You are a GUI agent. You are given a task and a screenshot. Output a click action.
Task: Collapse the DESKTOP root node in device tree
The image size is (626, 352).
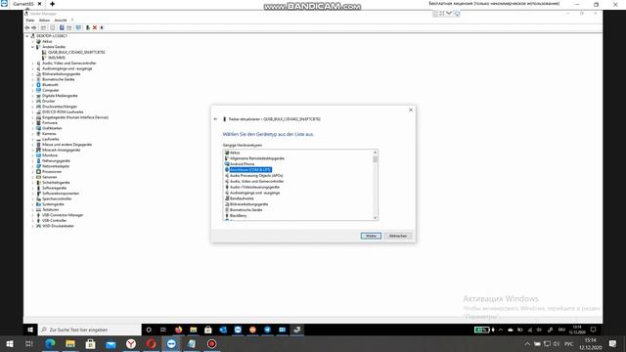click(x=27, y=36)
